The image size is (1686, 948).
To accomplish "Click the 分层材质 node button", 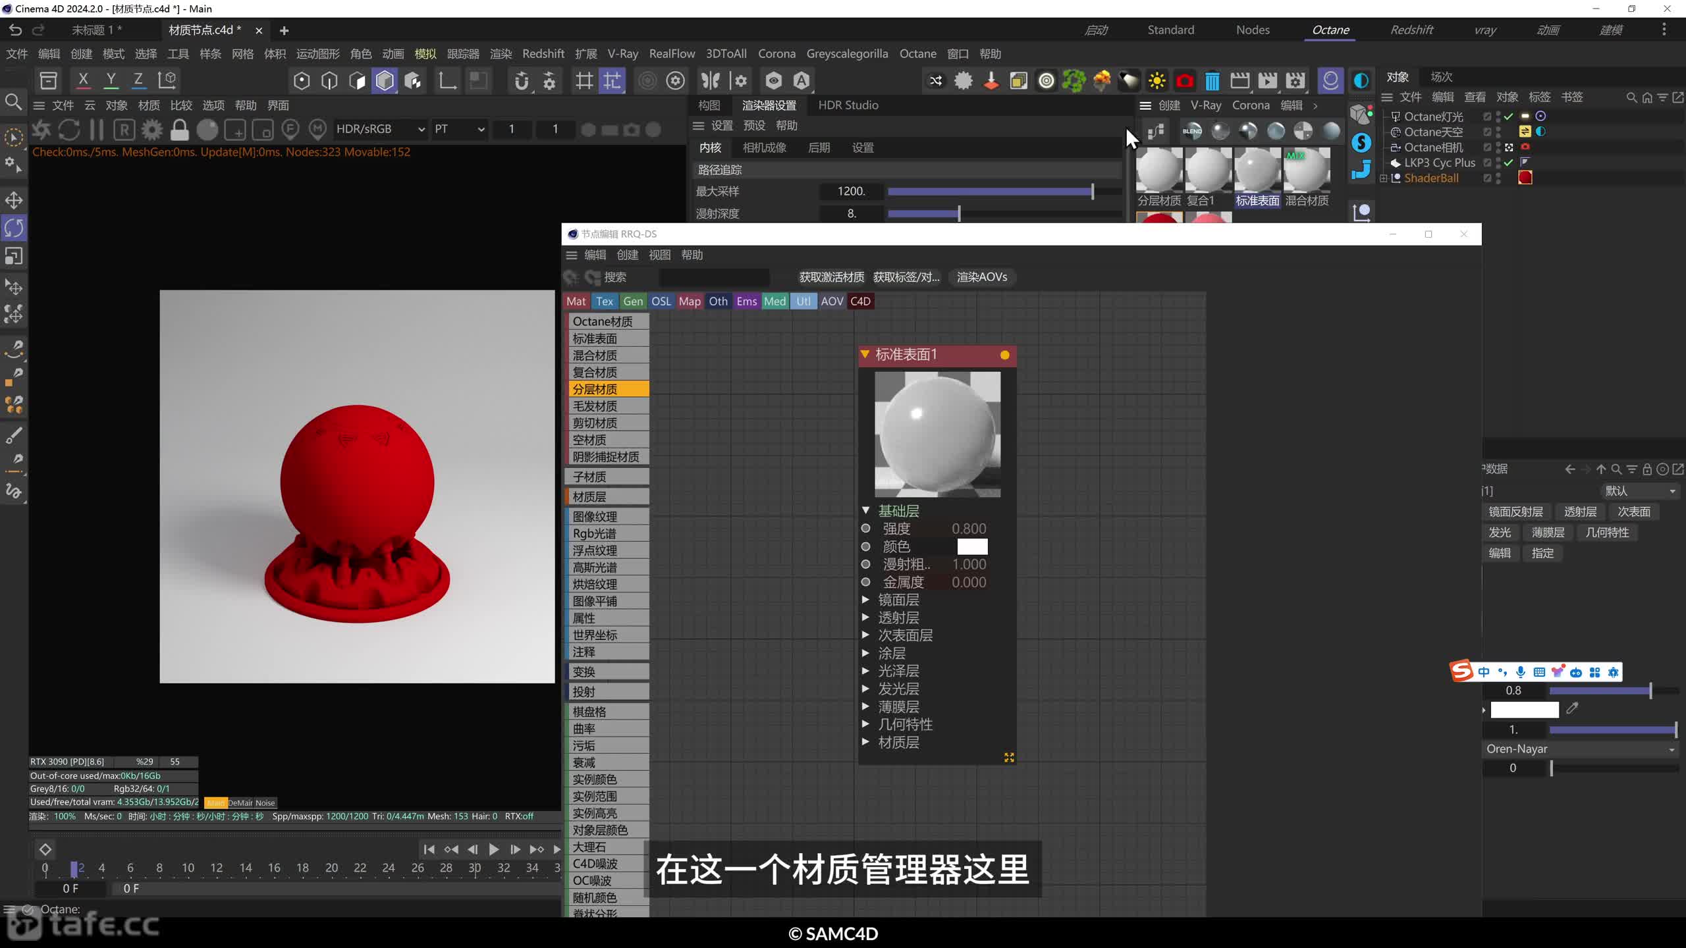I will click(607, 389).
